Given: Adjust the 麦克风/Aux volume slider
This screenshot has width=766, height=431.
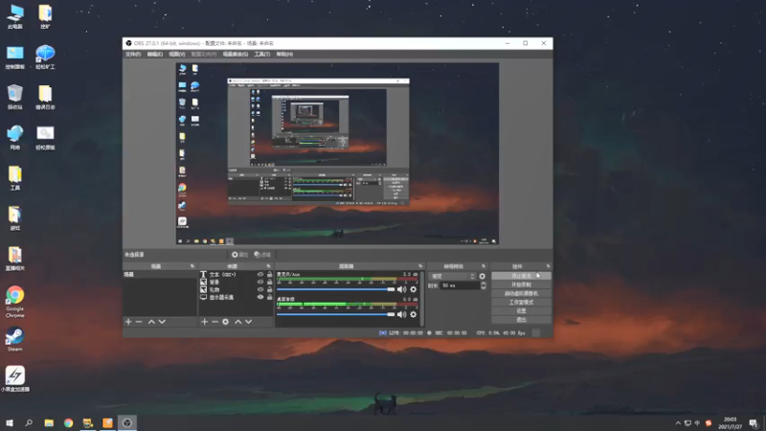Looking at the screenshot, I should pyautogui.click(x=336, y=289).
